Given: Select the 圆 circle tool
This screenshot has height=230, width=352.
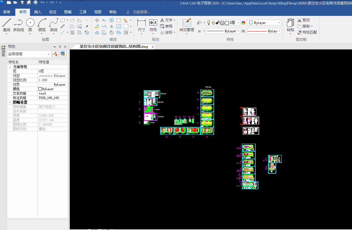Looking at the screenshot, I should pyautogui.click(x=30, y=25).
